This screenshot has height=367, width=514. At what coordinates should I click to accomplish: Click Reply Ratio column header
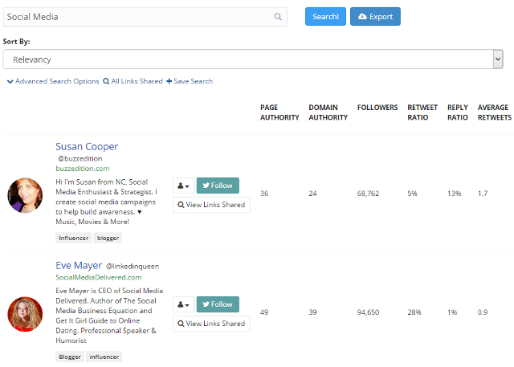coord(458,112)
